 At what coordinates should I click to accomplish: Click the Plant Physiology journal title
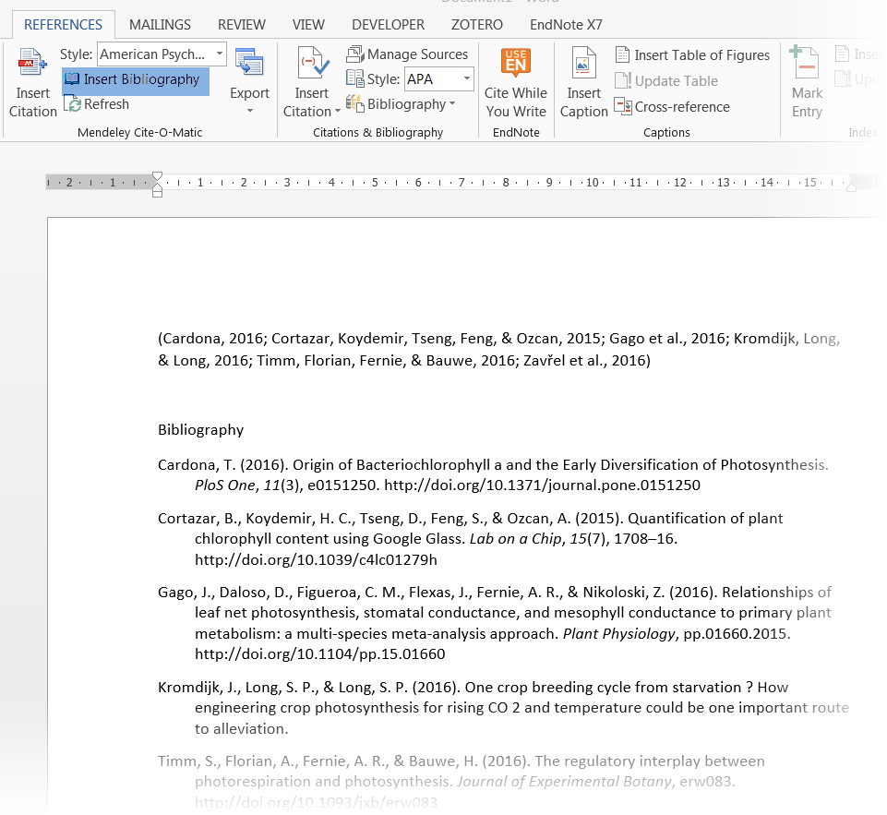pyautogui.click(x=618, y=633)
